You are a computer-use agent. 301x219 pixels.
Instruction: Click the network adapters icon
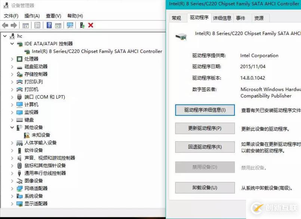pos(19,188)
